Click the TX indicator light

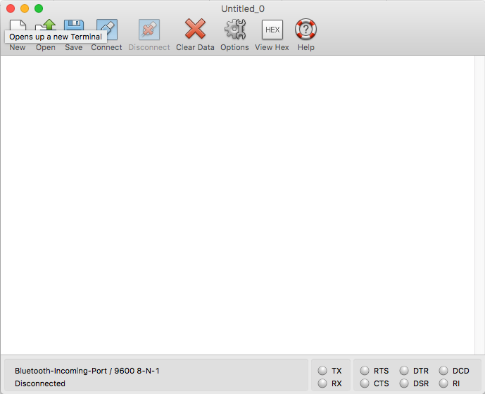[322, 371]
